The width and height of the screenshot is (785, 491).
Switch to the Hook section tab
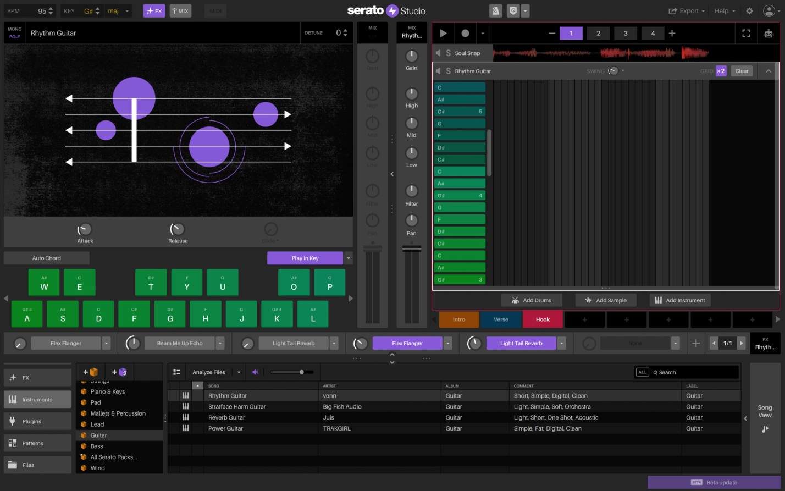pos(543,319)
